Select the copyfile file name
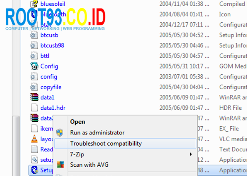This screenshot has height=176, width=247. tap(51, 87)
